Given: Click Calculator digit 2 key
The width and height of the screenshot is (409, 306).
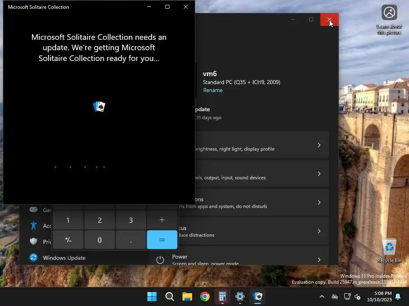Looking at the screenshot, I should click(x=99, y=220).
